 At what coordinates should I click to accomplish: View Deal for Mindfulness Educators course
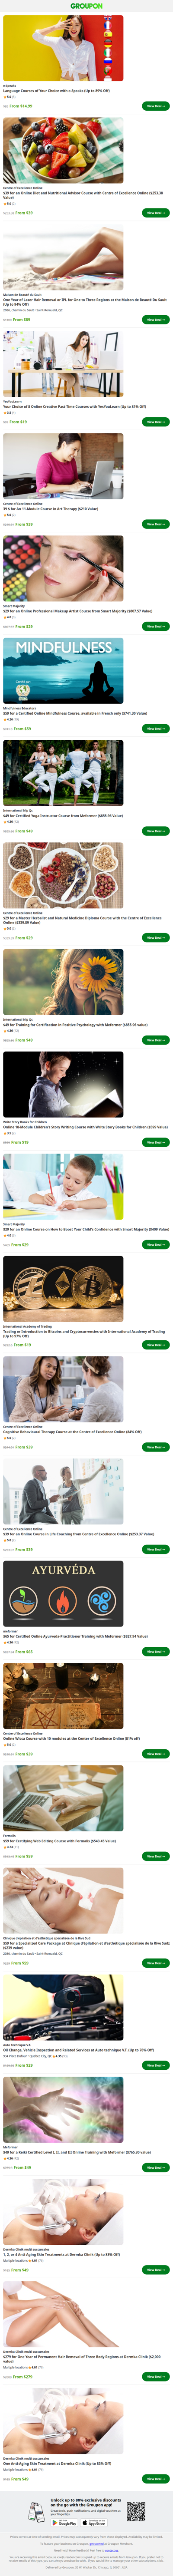pos(156,729)
